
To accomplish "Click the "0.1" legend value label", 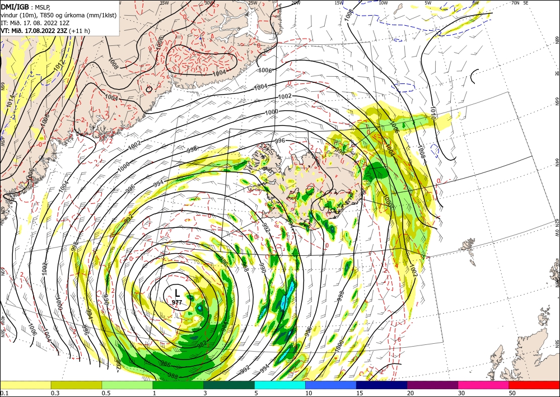I will click(4, 393).
